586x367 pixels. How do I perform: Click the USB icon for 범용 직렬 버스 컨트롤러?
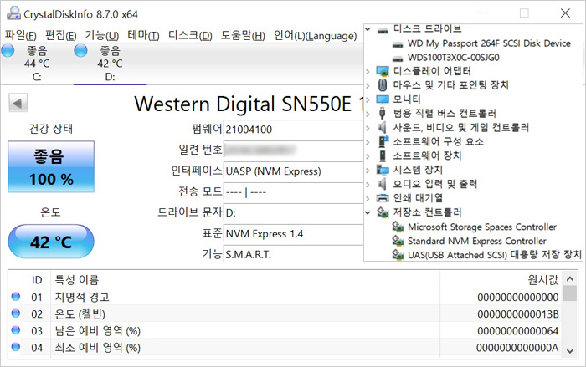(x=382, y=113)
